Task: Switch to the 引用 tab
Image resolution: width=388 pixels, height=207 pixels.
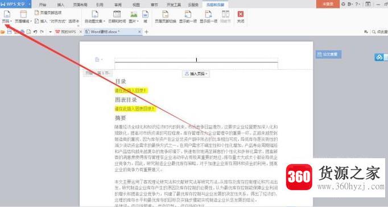Action: [x=100, y=5]
